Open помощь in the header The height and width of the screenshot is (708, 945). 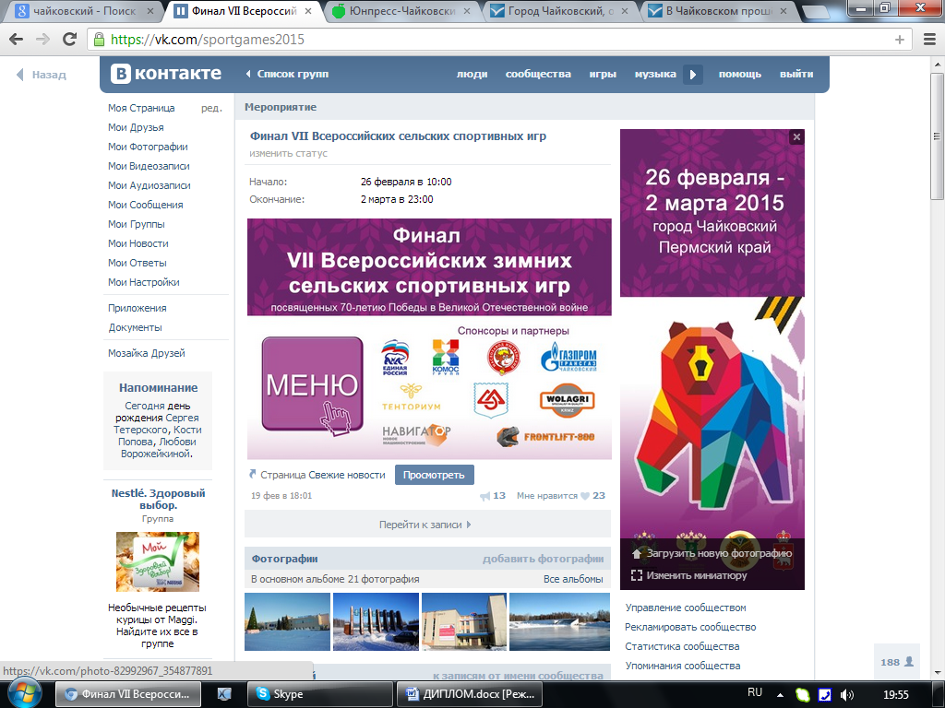pos(740,74)
